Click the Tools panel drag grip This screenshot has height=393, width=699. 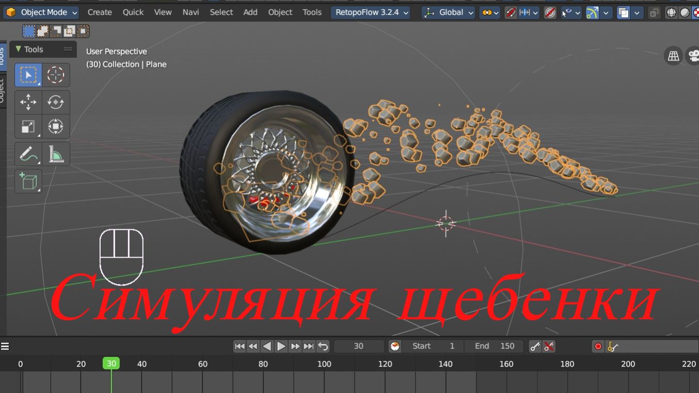(x=68, y=49)
